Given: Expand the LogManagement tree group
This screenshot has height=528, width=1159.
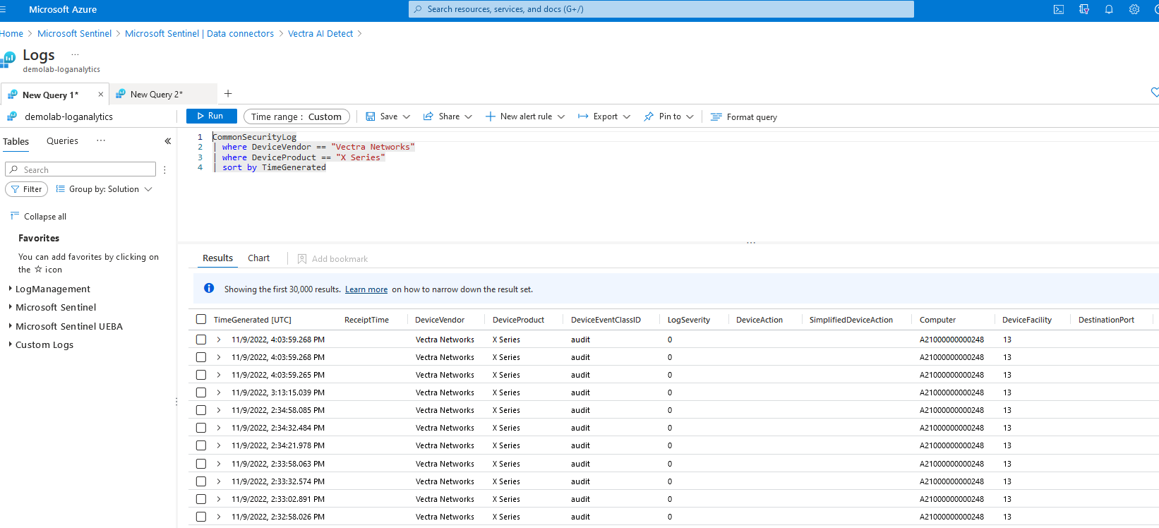Looking at the screenshot, I should 53,289.
